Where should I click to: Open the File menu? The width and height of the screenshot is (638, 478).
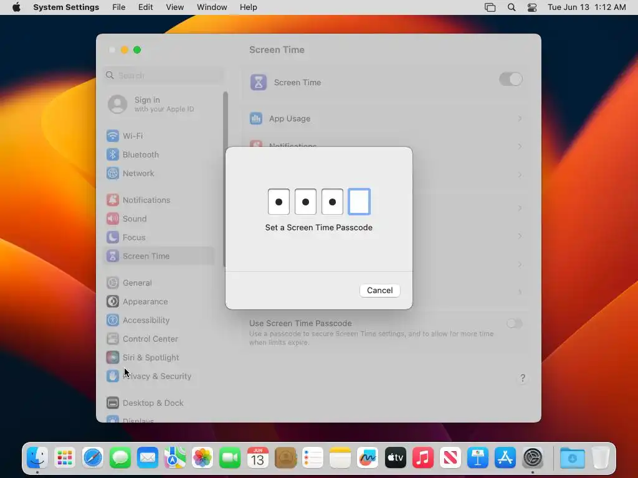119,7
